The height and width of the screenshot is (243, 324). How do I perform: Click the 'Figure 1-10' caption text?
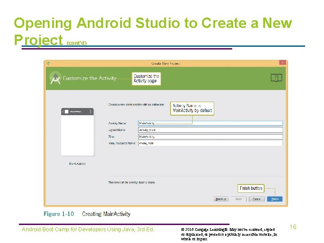[58, 214]
